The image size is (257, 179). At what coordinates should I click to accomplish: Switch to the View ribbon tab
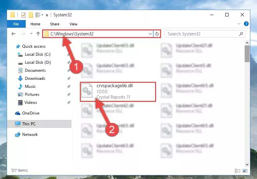point(74,24)
